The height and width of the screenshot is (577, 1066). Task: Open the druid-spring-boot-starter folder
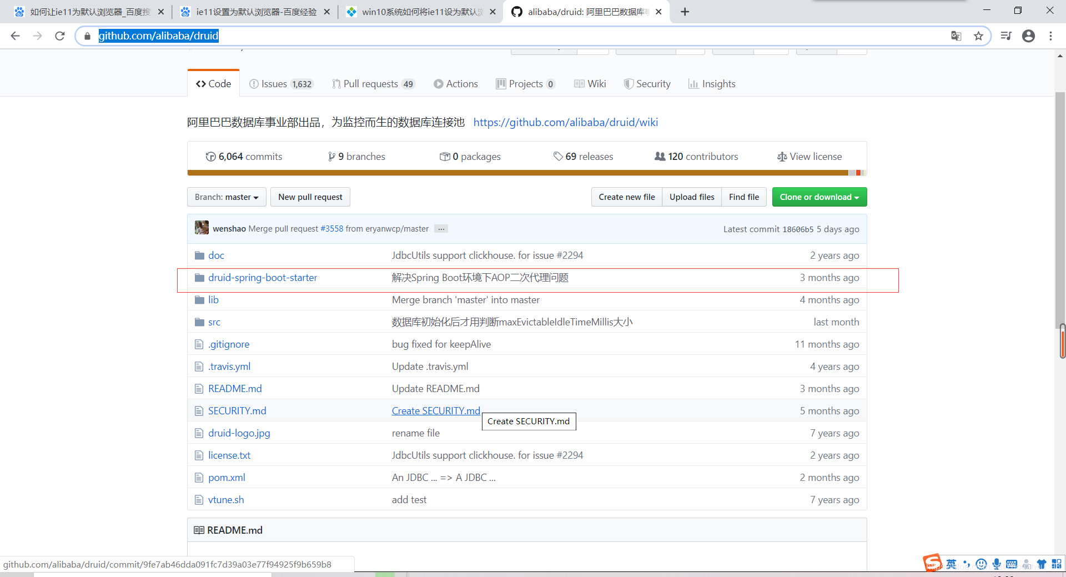[263, 278]
